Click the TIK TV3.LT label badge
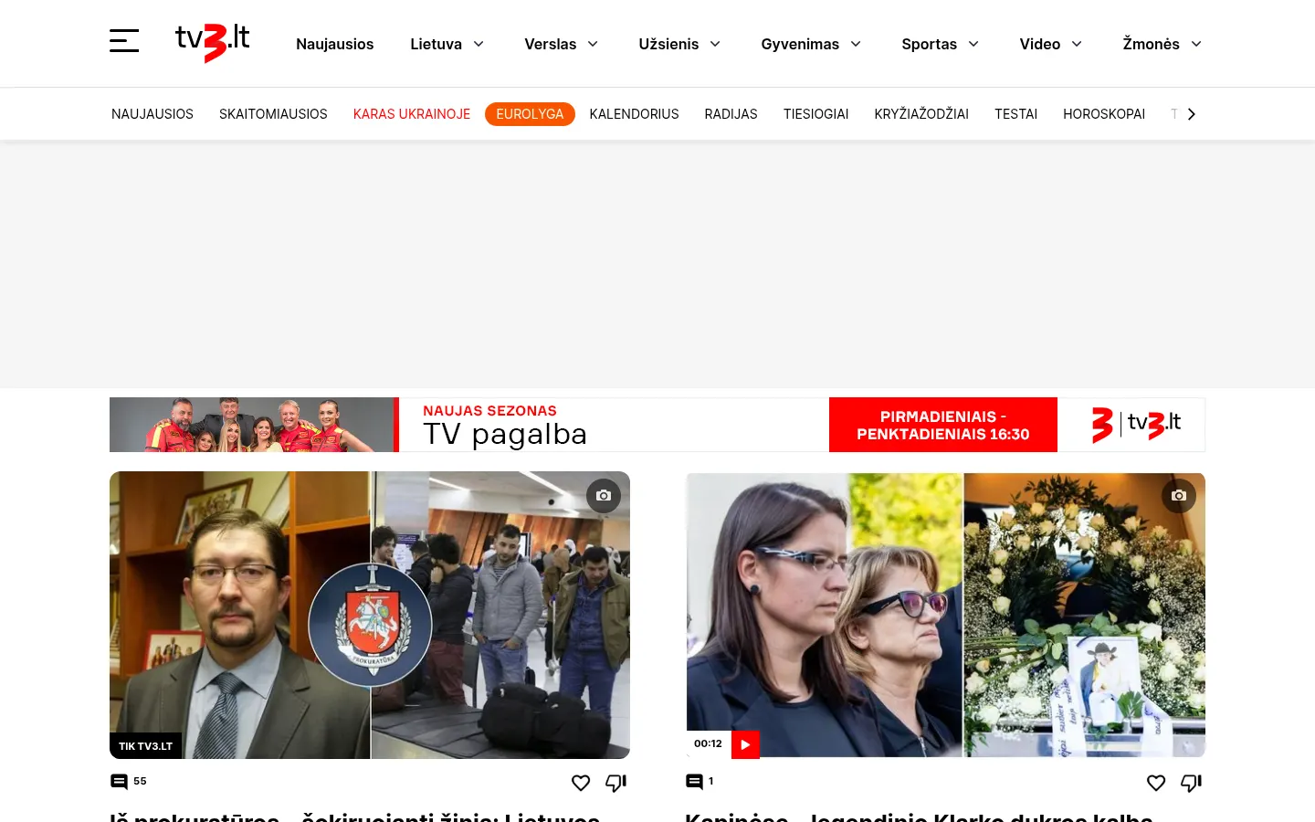The image size is (1315, 822). click(146, 746)
